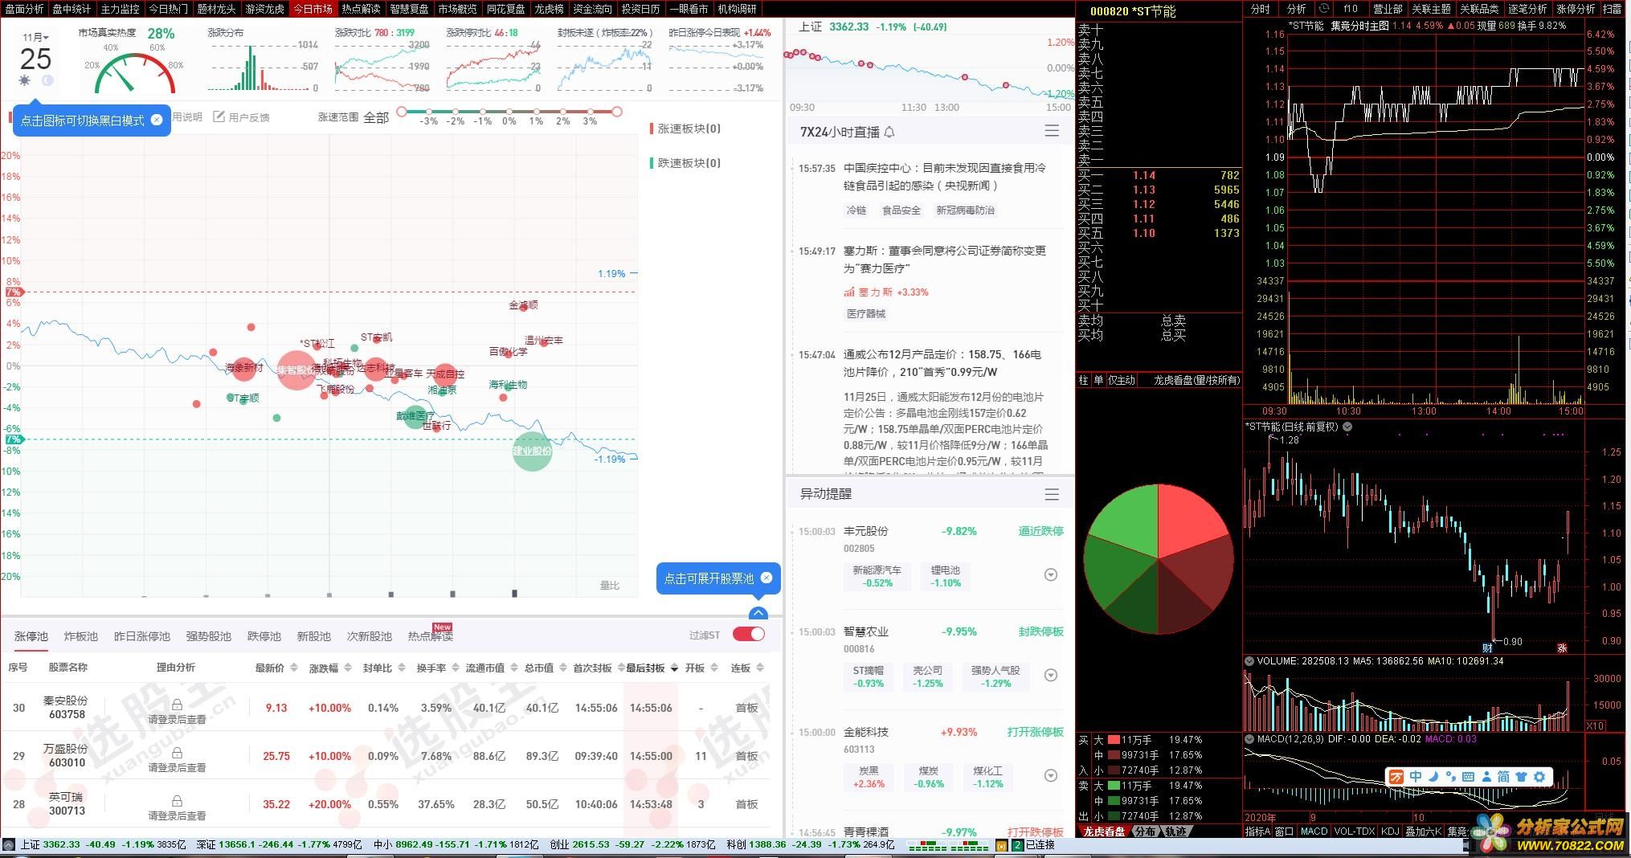
Task: Click the 新能源汽车 sector tag
Action: click(877, 575)
